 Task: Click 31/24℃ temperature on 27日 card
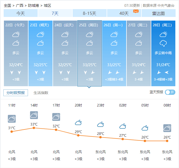138,65
